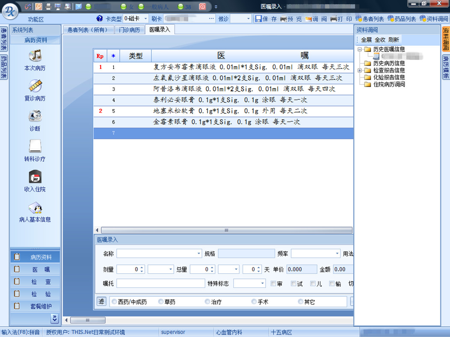Select the 草药 radio button
Image resolution: width=450 pixels, height=337 pixels.
[x=161, y=302]
